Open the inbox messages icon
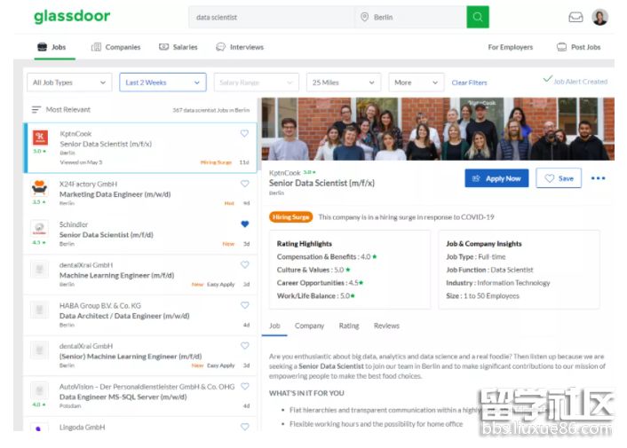627x448 pixels. pos(575,17)
